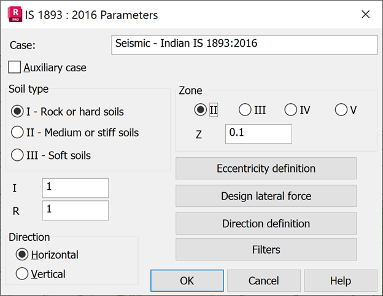The image size is (383, 296).
Task: Open Eccentricity definition settings
Action: point(266,168)
